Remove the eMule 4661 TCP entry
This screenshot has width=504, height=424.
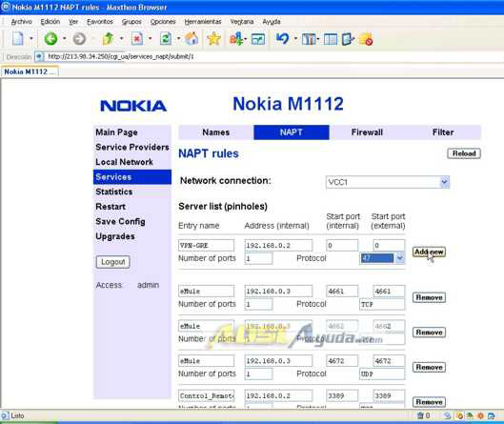pyautogui.click(x=429, y=297)
